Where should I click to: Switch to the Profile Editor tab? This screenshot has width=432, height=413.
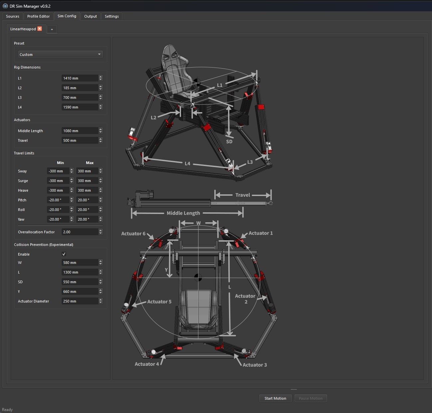click(x=38, y=16)
